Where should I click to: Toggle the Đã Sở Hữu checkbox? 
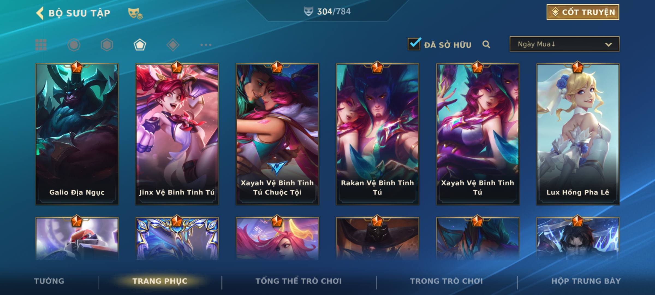tap(414, 44)
